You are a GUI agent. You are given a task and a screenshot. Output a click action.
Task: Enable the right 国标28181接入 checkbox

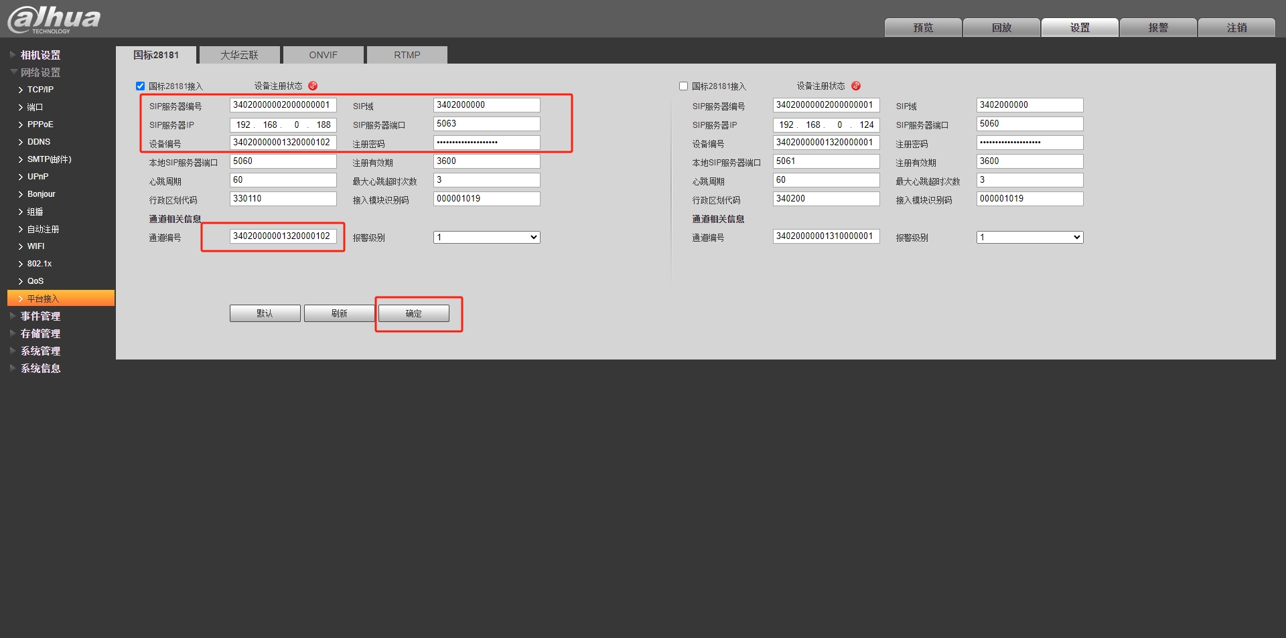coord(683,86)
